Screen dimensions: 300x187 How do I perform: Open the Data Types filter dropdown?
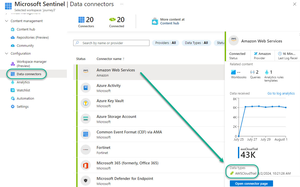(196, 43)
